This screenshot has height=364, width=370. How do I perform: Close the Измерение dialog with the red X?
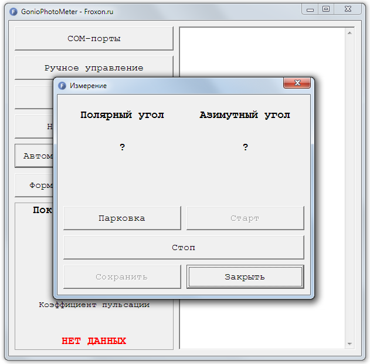point(297,83)
